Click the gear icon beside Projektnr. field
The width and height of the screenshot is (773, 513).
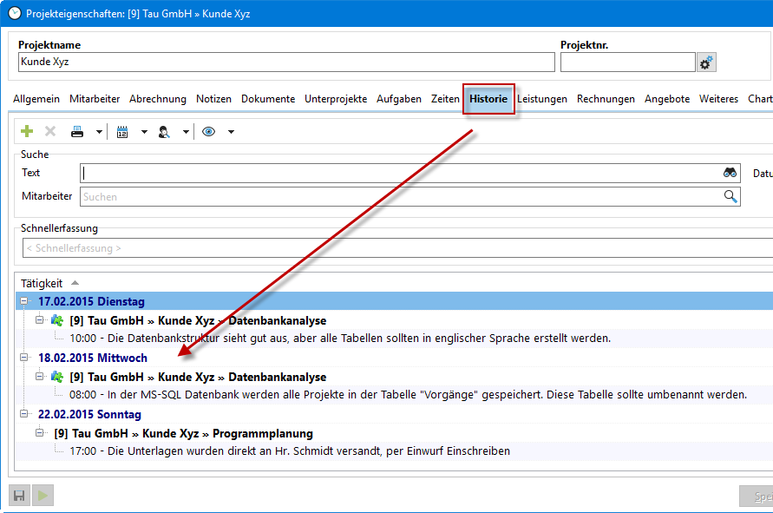coord(706,62)
